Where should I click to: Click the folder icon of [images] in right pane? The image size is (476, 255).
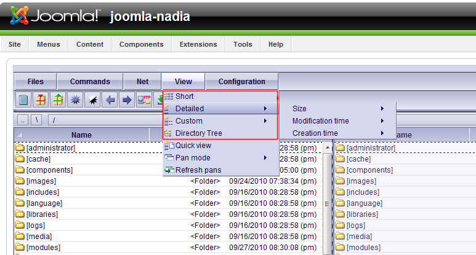pyautogui.click(x=340, y=181)
